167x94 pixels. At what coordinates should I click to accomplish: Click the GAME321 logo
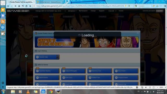click(18, 11)
